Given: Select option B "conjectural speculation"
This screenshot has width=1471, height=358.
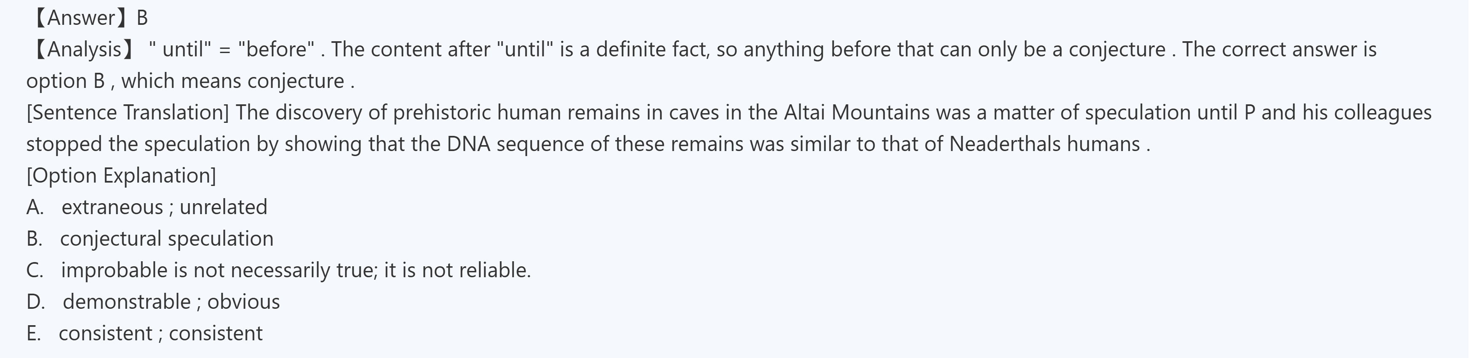Looking at the screenshot, I should (x=166, y=238).
